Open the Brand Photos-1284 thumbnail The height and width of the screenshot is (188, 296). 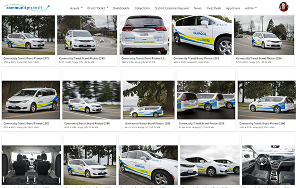coord(264,35)
